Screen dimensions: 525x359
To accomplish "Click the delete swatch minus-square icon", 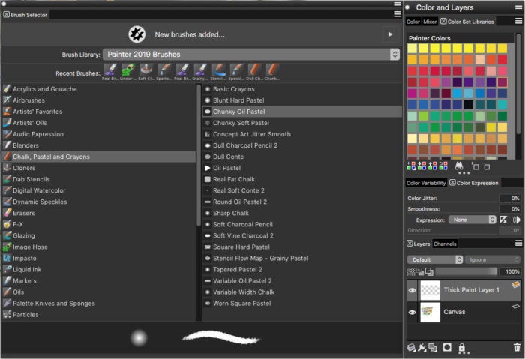I will tap(487, 166).
